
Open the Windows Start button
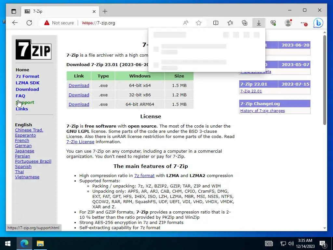[8, 243]
